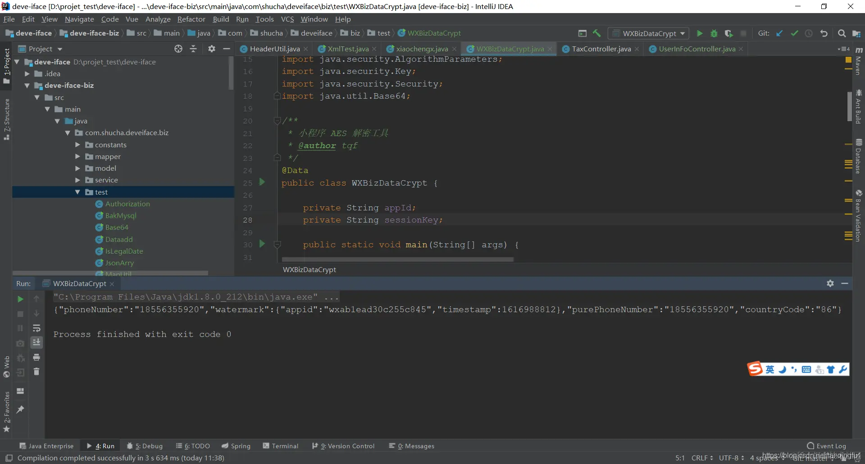Hide the Project panel with minus icon
865x464 pixels.
227,49
